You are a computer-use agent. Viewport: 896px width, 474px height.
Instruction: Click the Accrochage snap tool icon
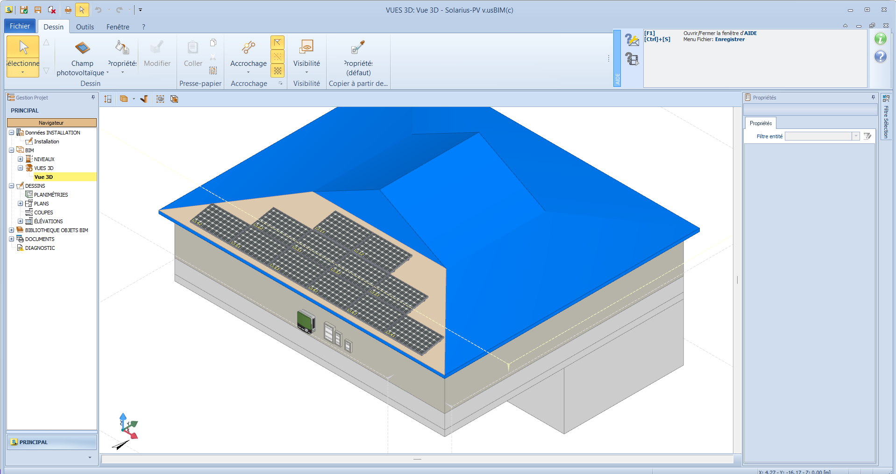(x=249, y=47)
